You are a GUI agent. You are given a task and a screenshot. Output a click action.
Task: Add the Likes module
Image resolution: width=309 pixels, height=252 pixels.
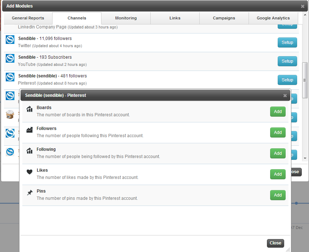pos(278,174)
